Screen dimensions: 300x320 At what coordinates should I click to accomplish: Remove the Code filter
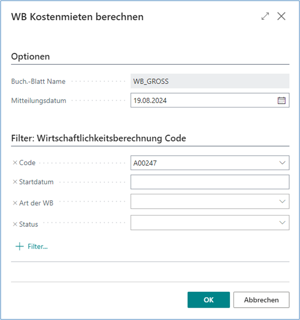15,163
